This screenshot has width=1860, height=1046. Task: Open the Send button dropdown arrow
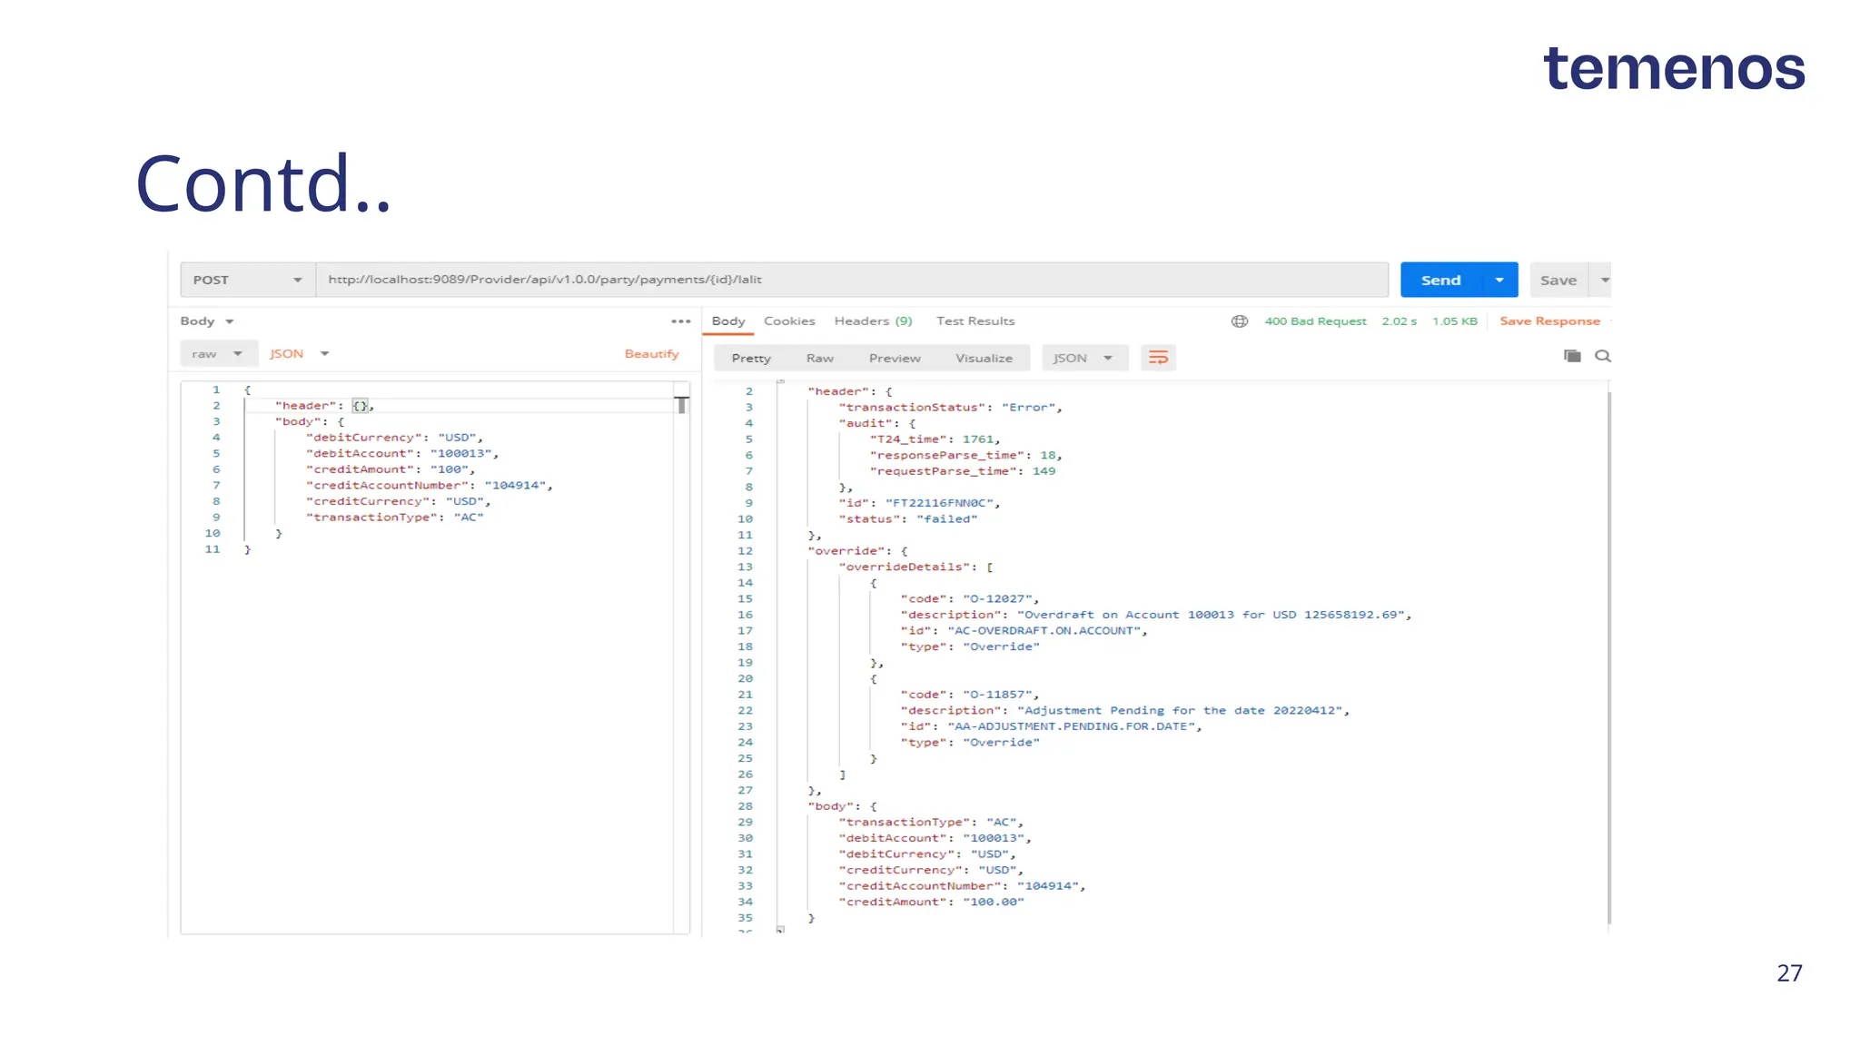pyautogui.click(x=1499, y=280)
